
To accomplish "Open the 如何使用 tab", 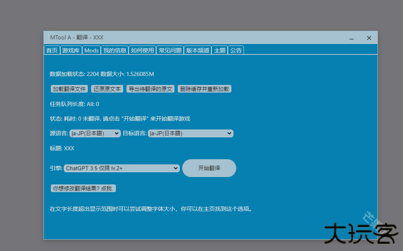I will click(x=142, y=50).
